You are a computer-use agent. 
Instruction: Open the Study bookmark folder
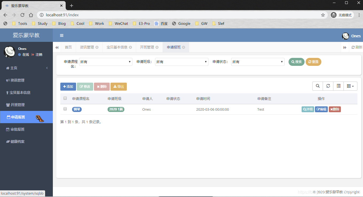point(40,23)
